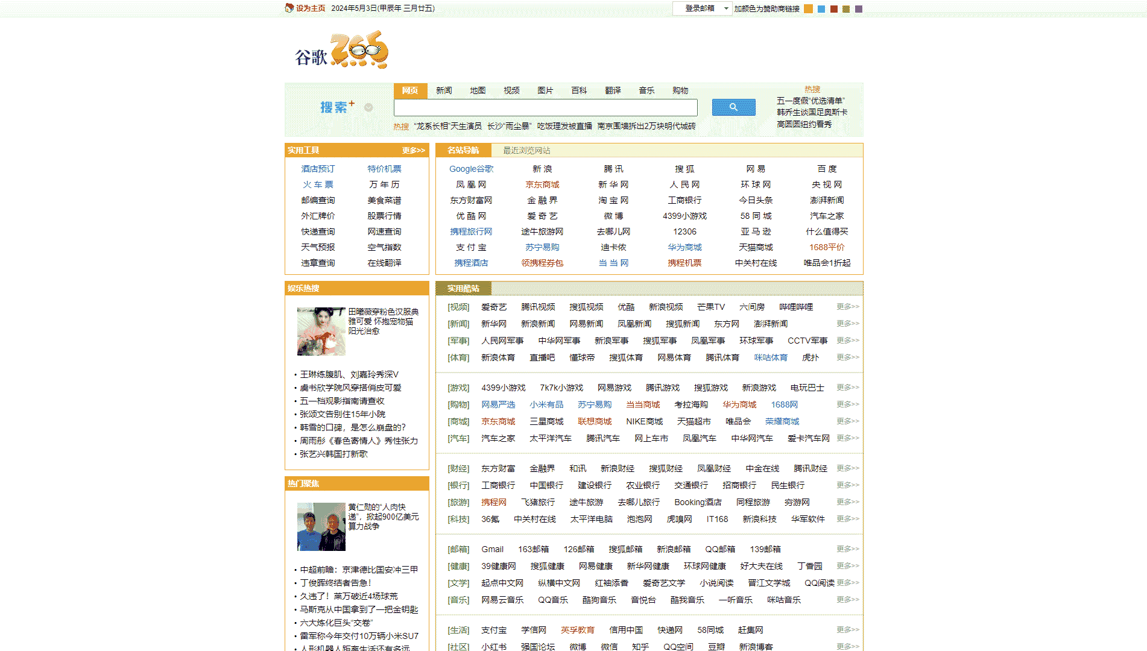
Task: Switch to the 图片 search tab
Action: (x=545, y=90)
